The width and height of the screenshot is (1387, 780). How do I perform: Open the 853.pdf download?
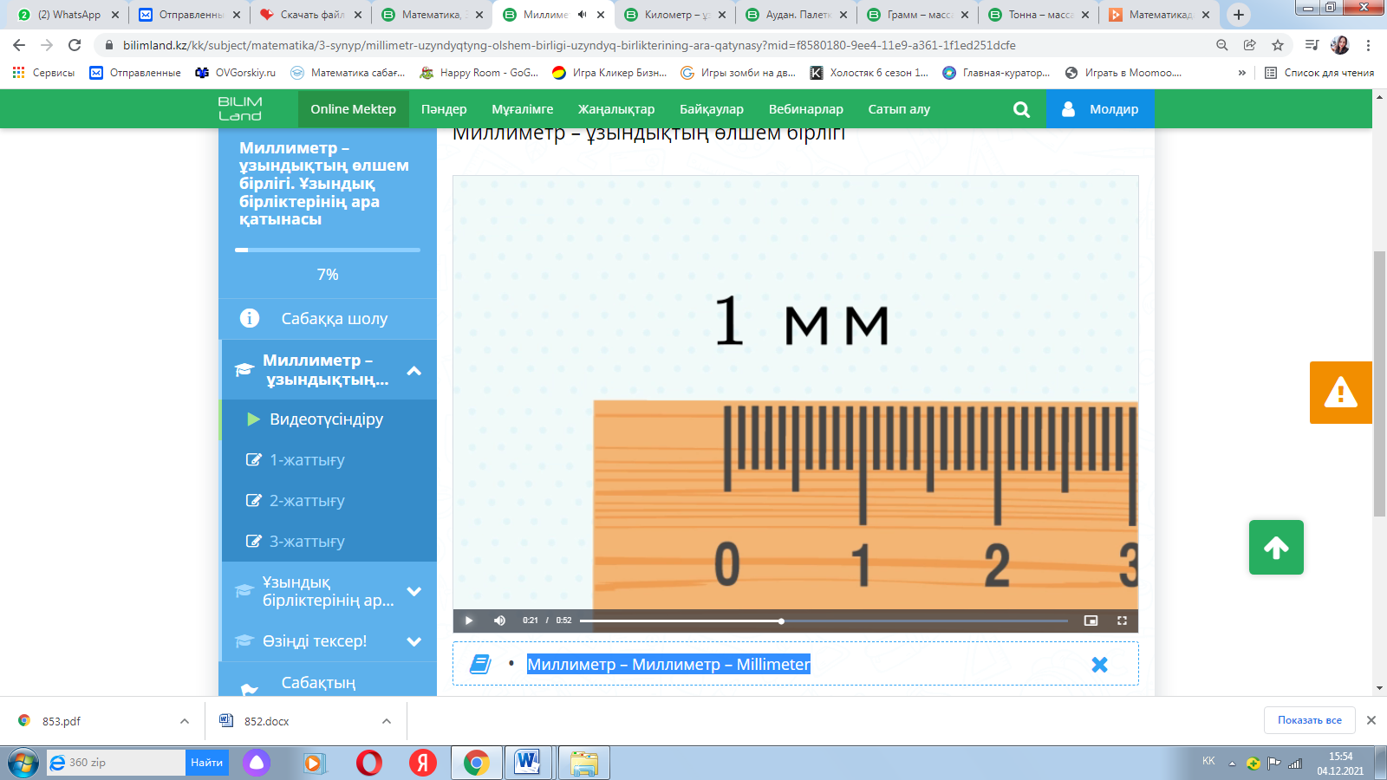pos(61,721)
